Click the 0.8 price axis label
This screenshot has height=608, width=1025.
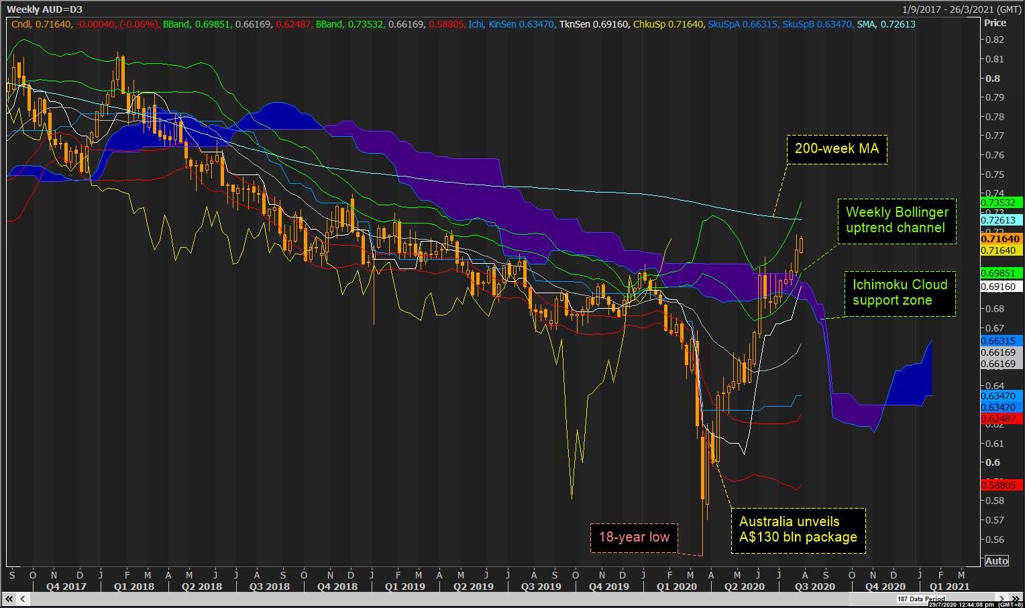(x=993, y=78)
